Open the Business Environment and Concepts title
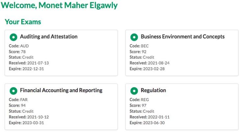240x132 pixels. point(182,37)
